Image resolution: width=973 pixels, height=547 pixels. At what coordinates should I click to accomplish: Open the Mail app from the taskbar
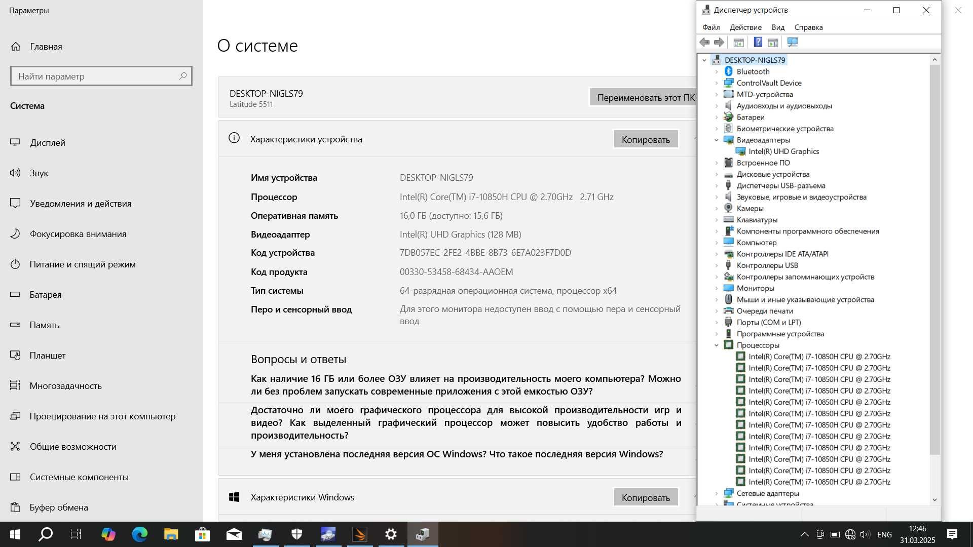tap(234, 534)
